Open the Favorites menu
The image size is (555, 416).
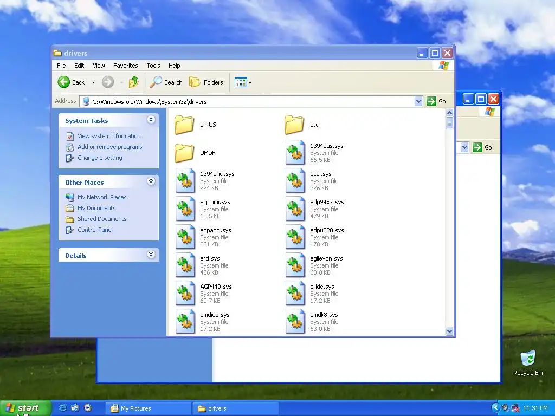point(125,66)
